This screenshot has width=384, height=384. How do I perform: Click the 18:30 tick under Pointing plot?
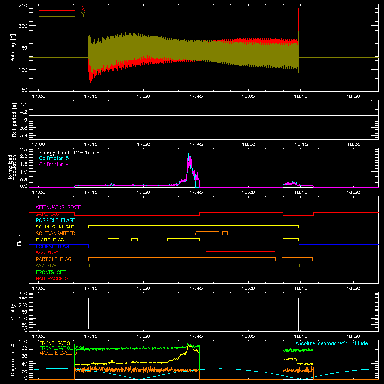click(353, 96)
